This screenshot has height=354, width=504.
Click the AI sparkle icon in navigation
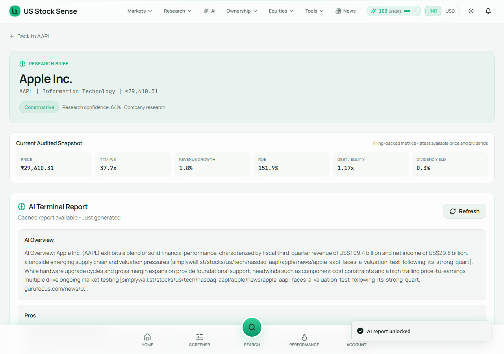pos(206,11)
